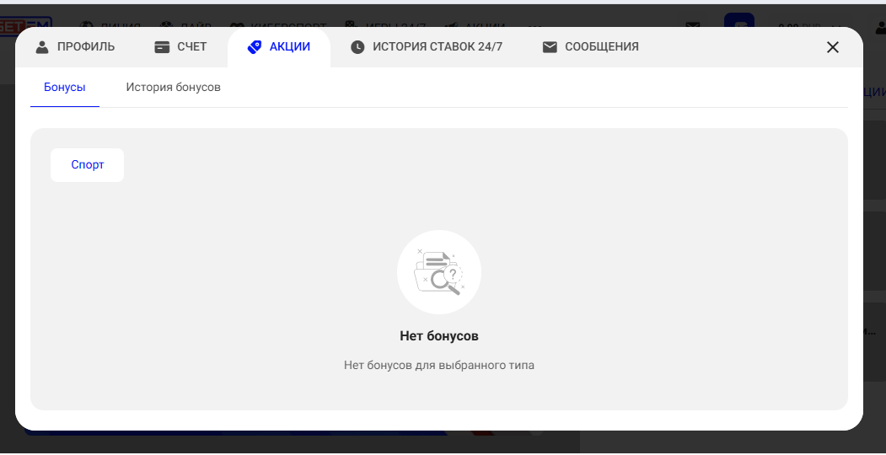
Task: Click the envelope icon beside Сообщения
Action: (x=550, y=47)
